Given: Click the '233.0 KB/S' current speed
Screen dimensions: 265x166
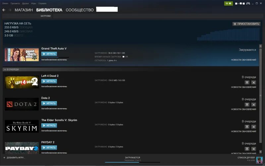Looking at the screenshot, I should [x=12, y=27].
